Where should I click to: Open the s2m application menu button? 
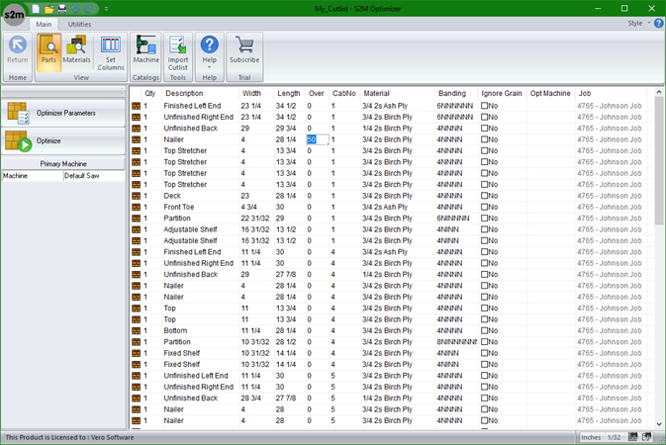tap(14, 15)
